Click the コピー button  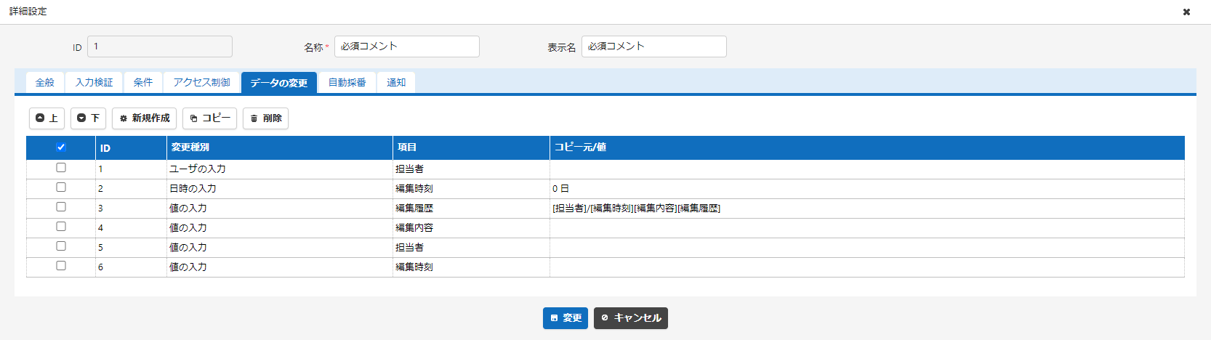tap(209, 118)
